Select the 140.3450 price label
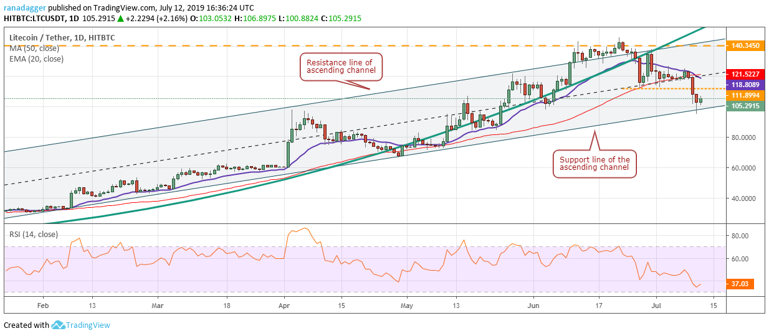The width and height of the screenshot is (769, 336). coord(745,45)
